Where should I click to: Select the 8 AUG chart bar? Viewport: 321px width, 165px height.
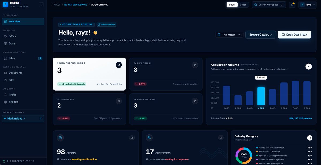click(x=307, y=93)
